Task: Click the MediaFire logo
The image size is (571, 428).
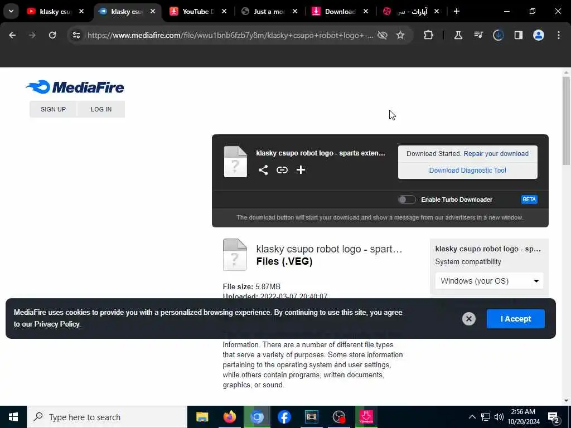Action: tap(75, 87)
